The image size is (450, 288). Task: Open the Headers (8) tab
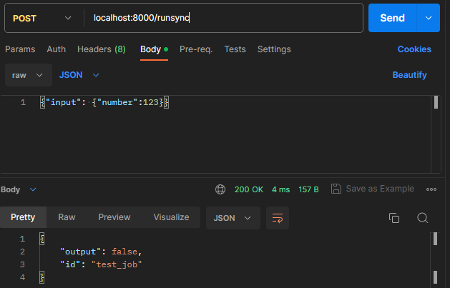click(x=101, y=49)
